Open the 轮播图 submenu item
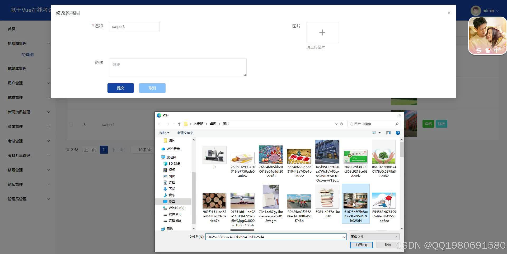The image size is (507, 254). click(x=27, y=54)
